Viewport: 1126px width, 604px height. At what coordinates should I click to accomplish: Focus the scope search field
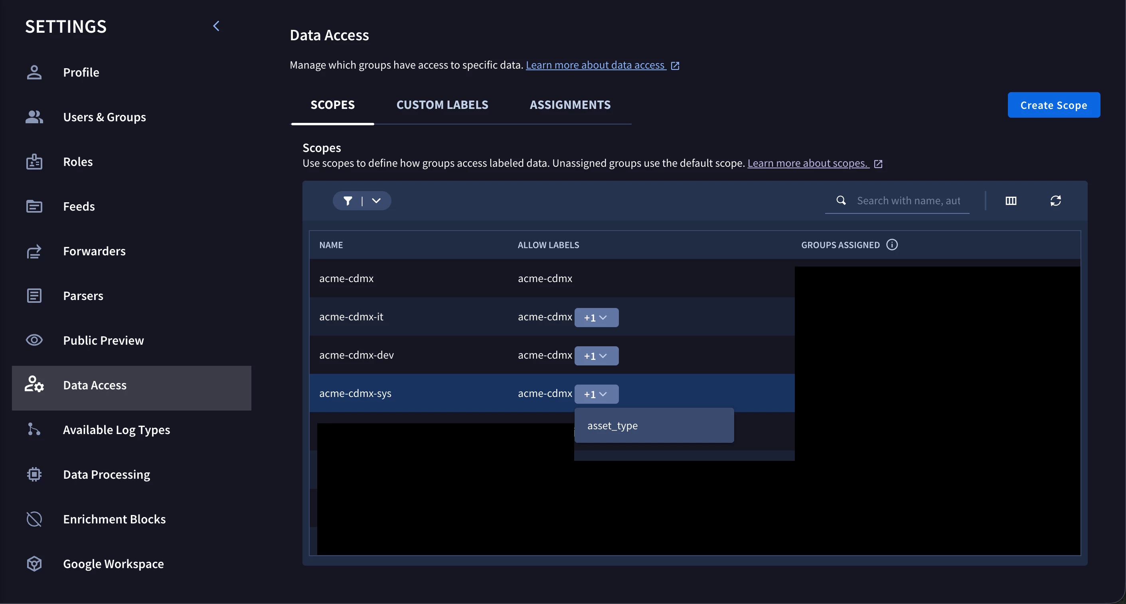coord(908,201)
